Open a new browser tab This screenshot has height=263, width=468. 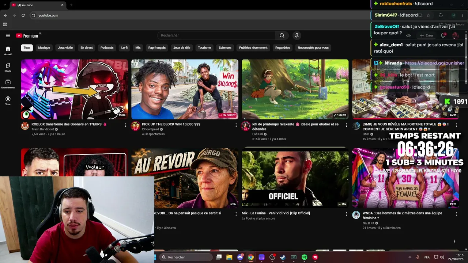click(71, 5)
